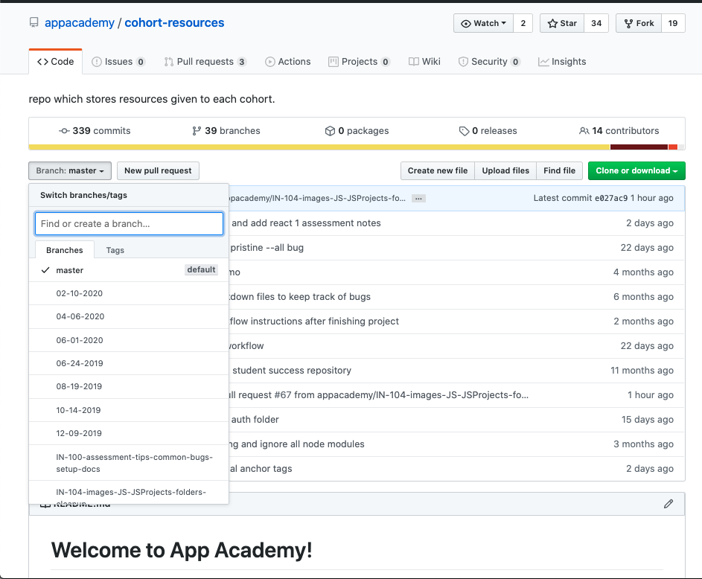Click Create new file button
The width and height of the screenshot is (702, 579).
coord(438,170)
